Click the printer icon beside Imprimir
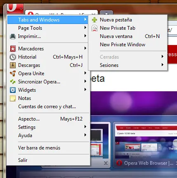Image resolution: width=177 pixels, height=178 pixels. pos(13,36)
